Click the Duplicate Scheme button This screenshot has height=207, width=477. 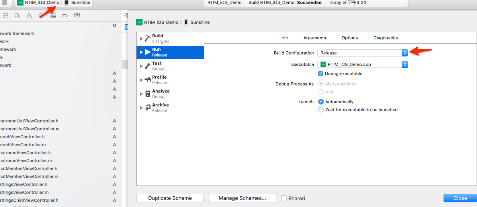[x=170, y=198]
